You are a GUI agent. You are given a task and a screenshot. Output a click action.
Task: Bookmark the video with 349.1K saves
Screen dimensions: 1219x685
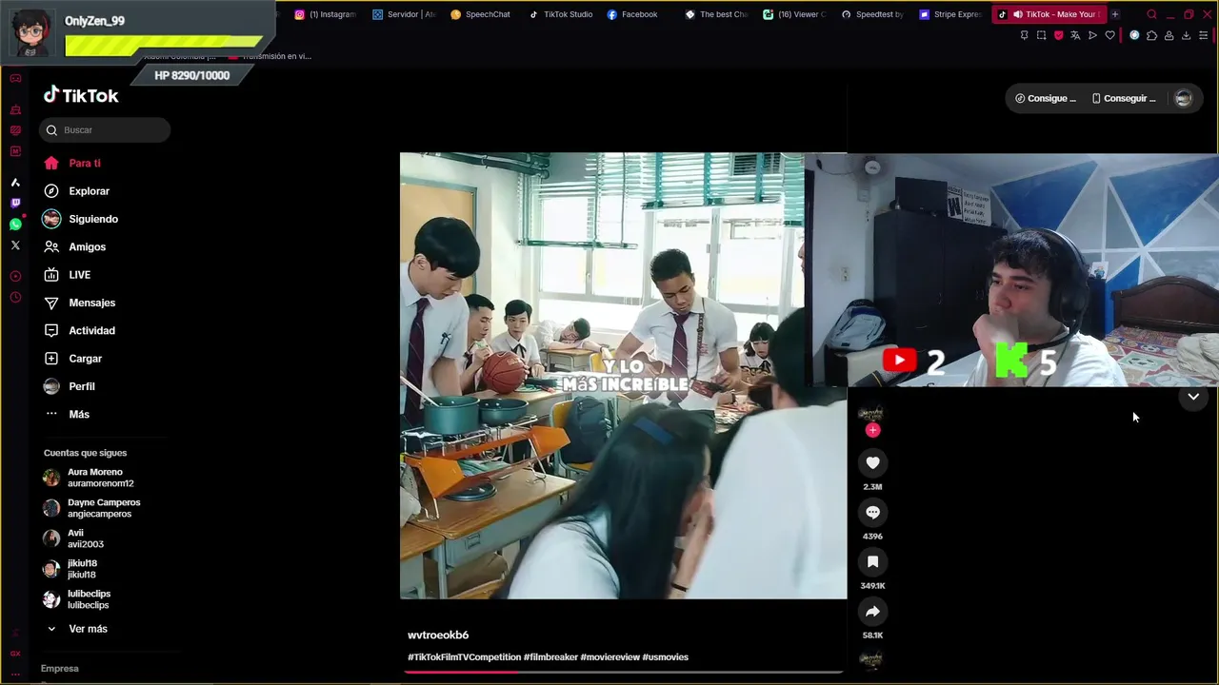point(872,562)
